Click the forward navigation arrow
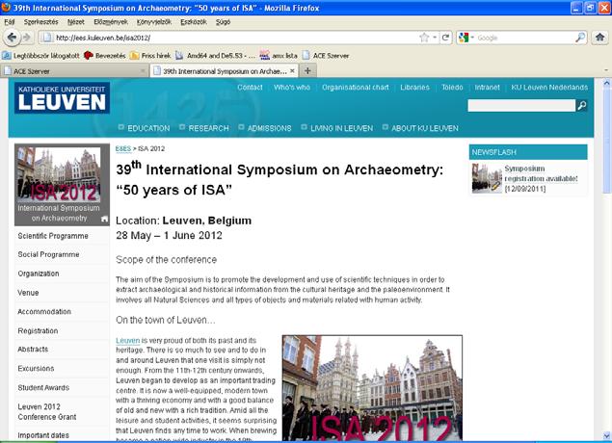612x443 pixels. click(x=27, y=38)
